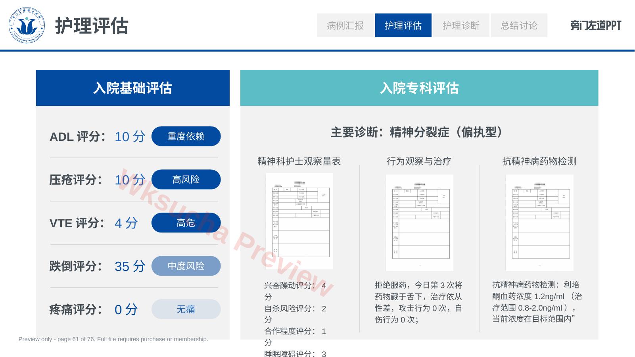This screenshot has width=635, height=357.
Task: Click the 合作程度评分 text line
Action: click(x=295, y=336)
